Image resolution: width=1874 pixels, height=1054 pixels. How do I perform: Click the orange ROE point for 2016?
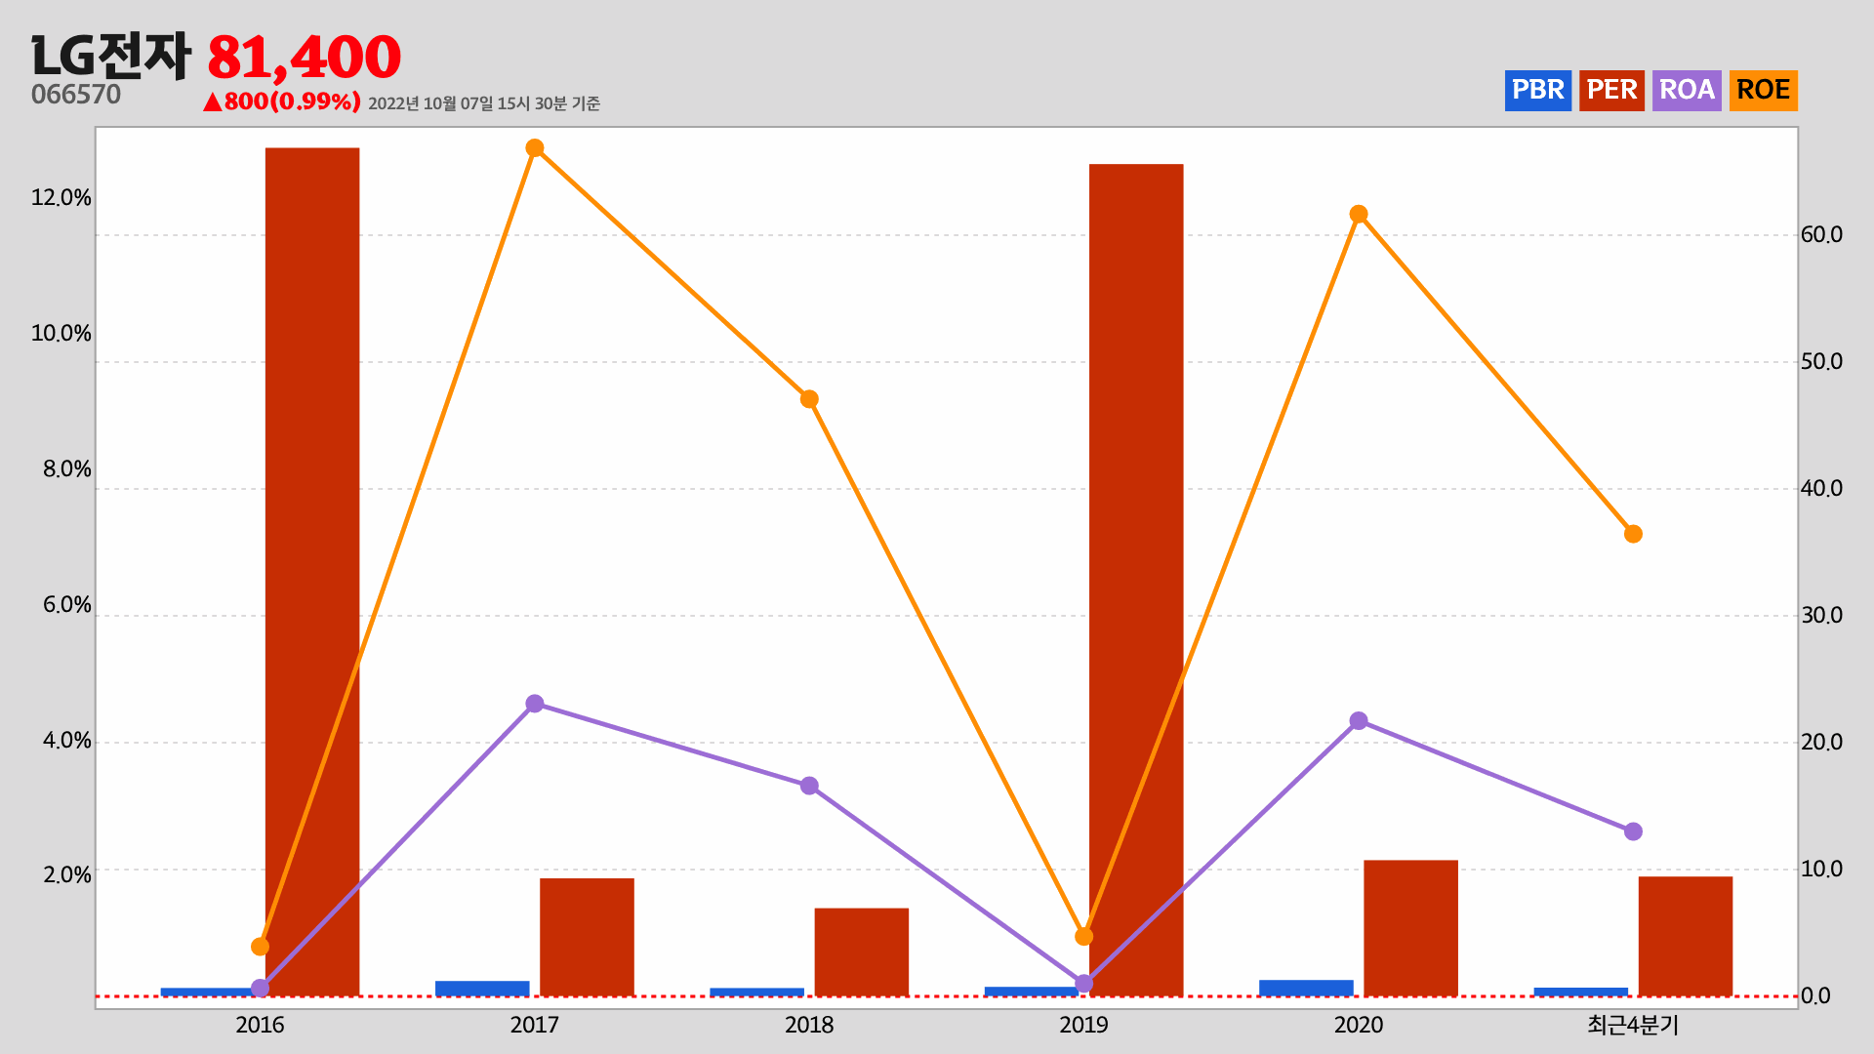point(260,947)
